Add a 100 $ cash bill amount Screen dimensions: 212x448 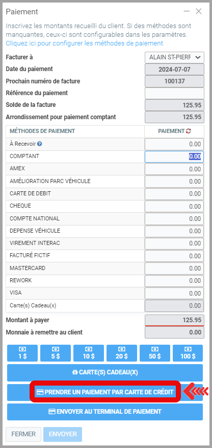coord(188,353)
